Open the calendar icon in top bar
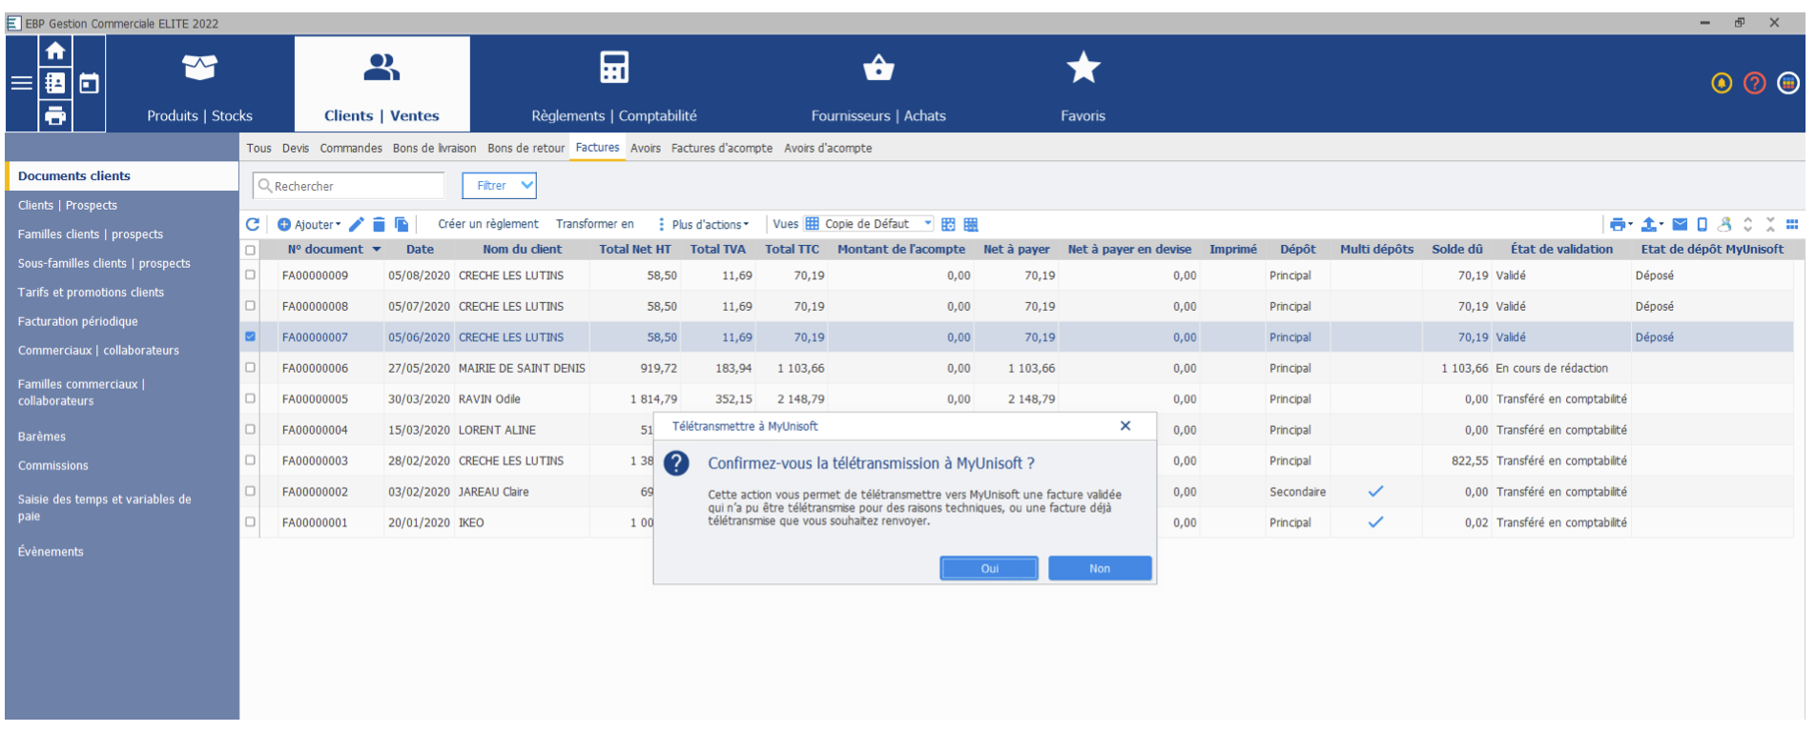 [89, 83]
